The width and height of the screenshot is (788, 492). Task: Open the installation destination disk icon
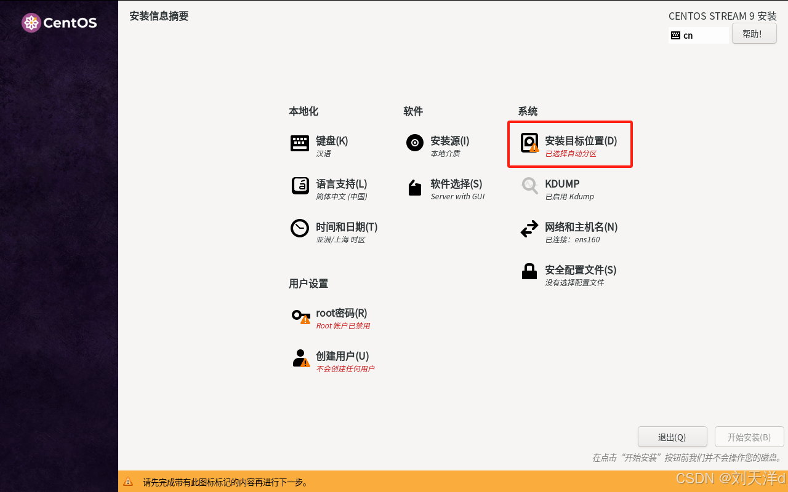click(x=529, y=143)
